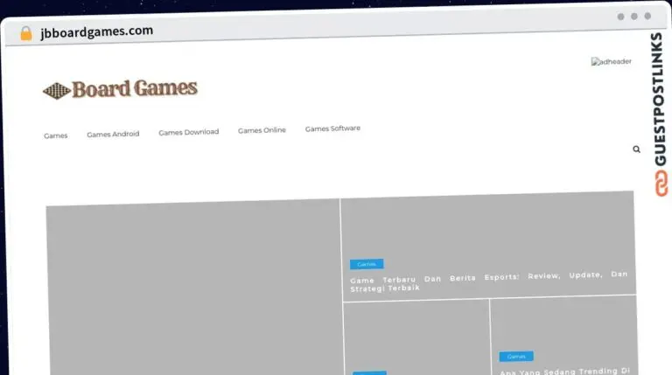This screenshot has height=375, width=672.
Task: Click Games tag above Apa Yang Sedang
Action: 516,357
